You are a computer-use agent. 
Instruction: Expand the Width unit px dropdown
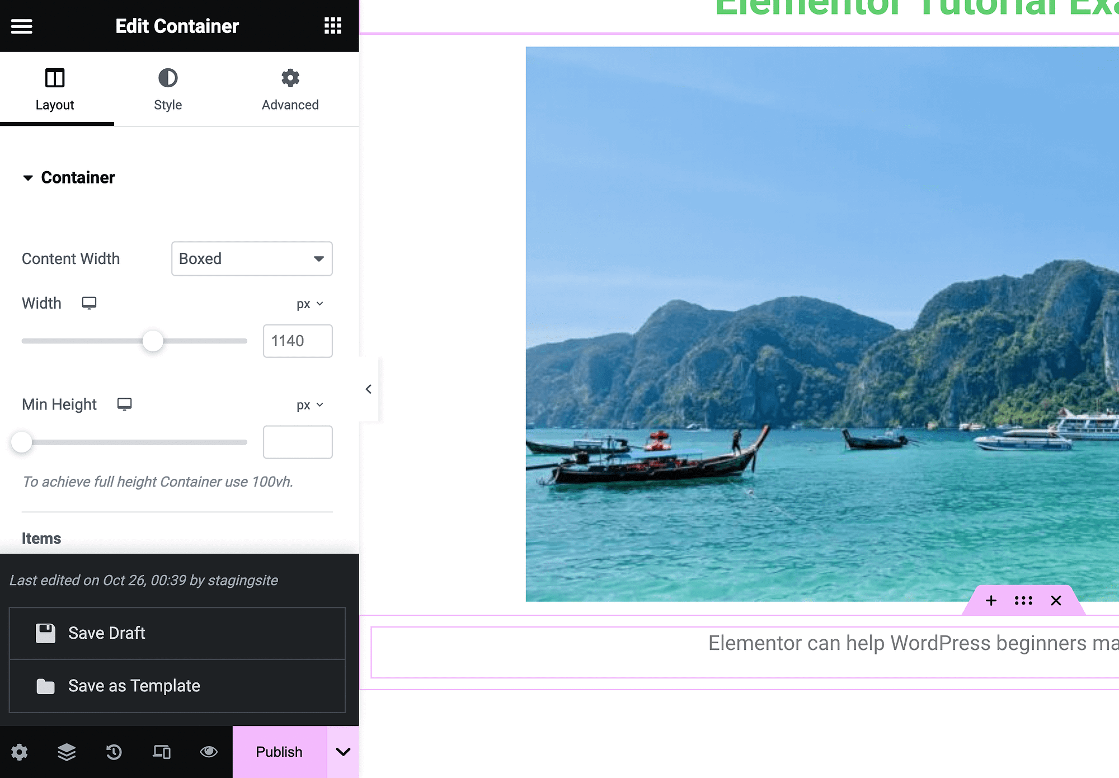308,304
